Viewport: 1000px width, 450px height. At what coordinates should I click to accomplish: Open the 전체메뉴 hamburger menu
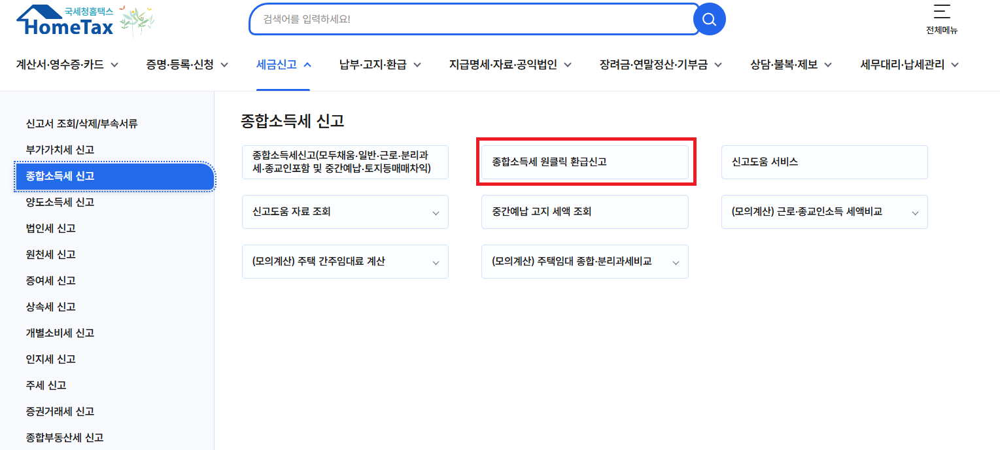point(941,16)
